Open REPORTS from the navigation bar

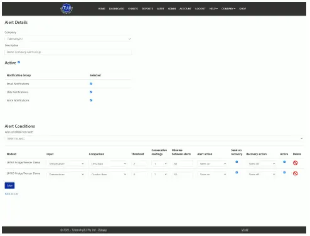[148, 9]
